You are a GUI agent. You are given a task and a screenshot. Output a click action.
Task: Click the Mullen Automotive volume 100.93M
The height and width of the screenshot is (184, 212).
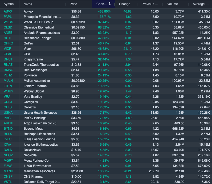pyautogui.click(x=178, y=81)
